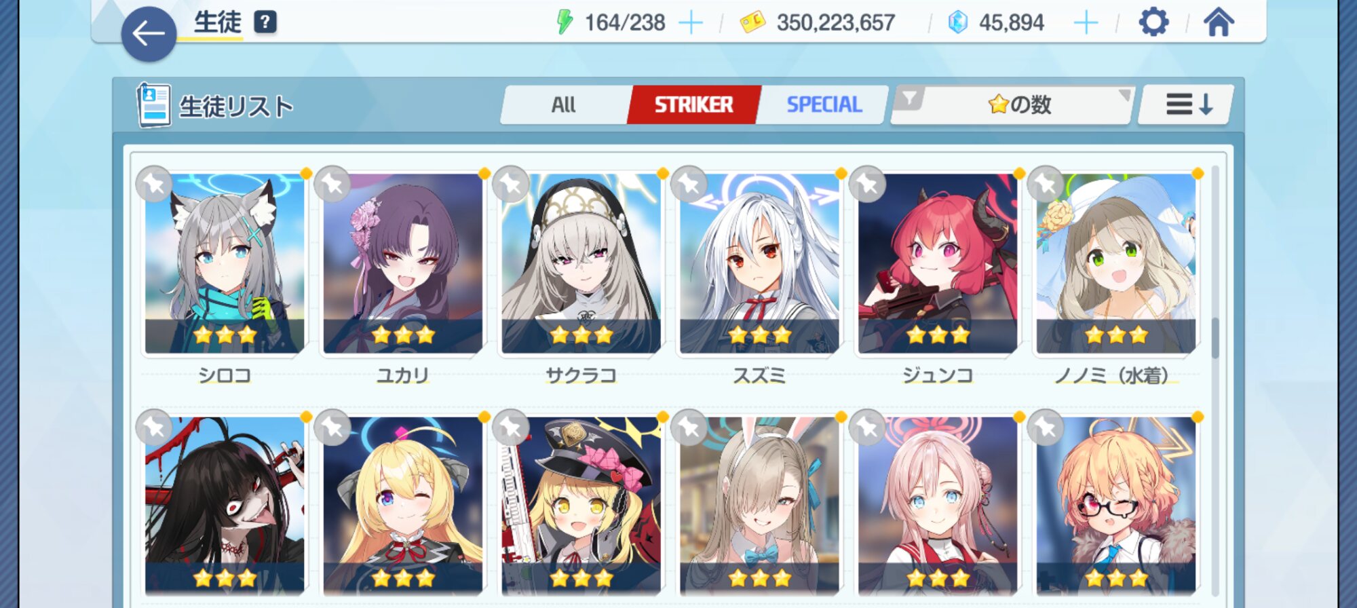1357x608 pixels.
Task: Toggle the favorite pin on ジュンコ
Action: coord(867,184)
